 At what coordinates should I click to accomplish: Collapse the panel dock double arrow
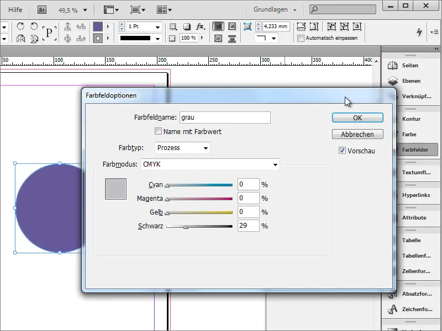pos(436,49)
